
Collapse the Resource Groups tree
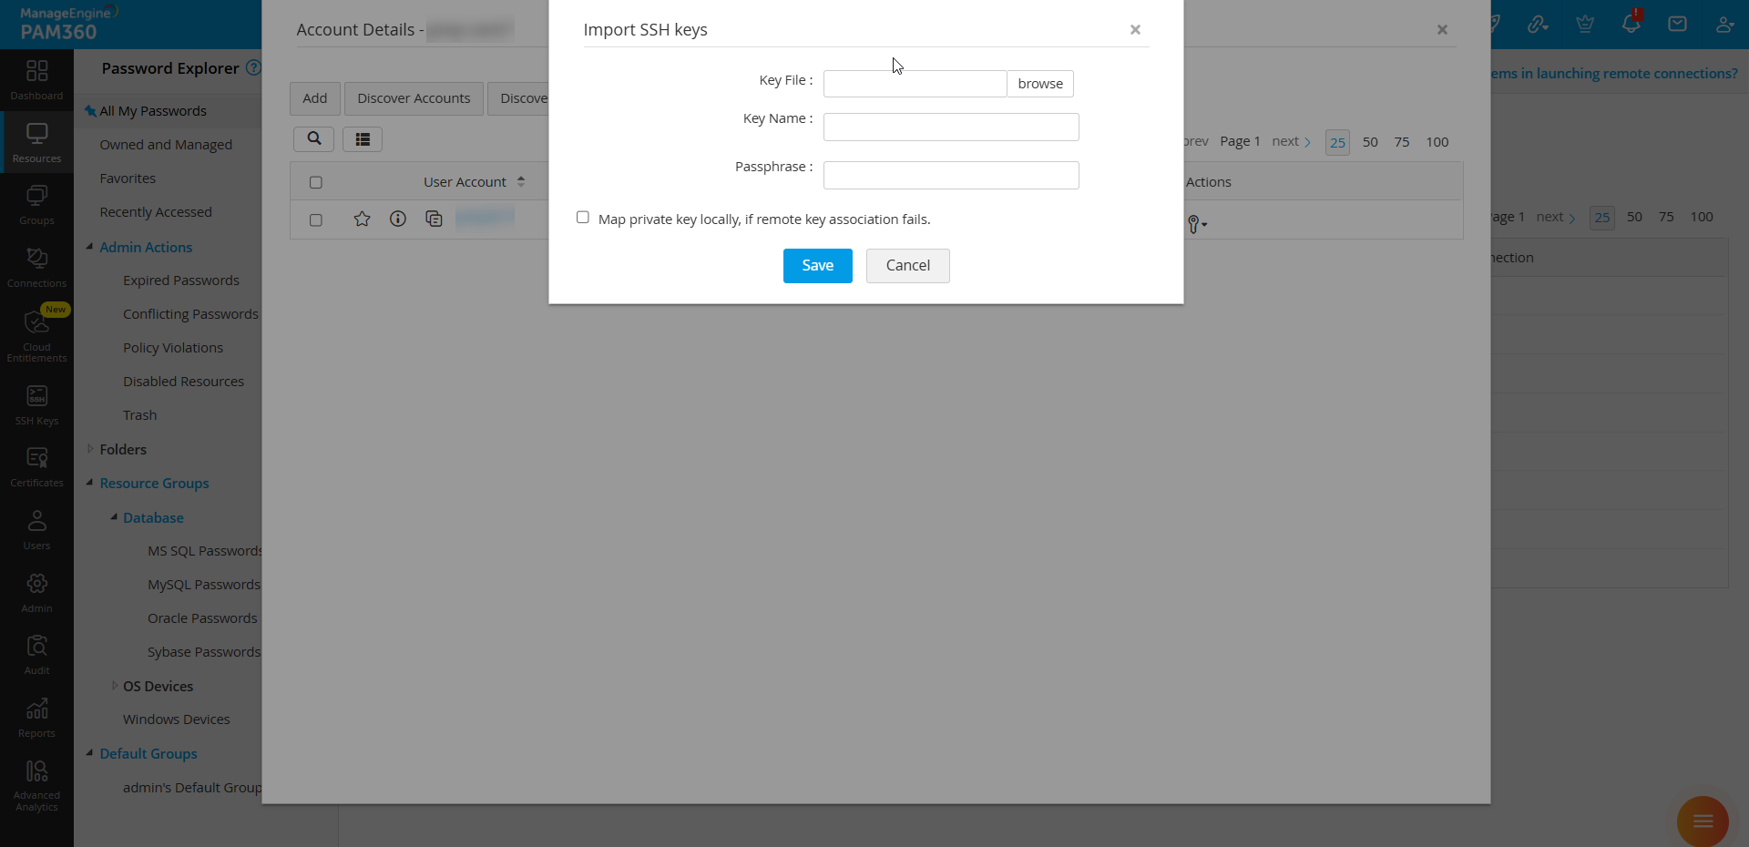click(91, 484)
